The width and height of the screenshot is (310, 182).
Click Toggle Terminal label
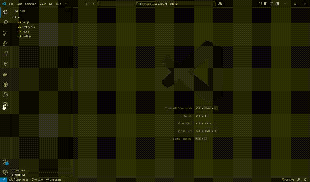click(182, 139)
